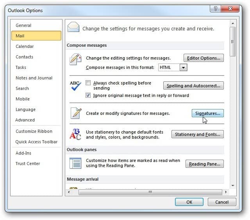Click the Signatures button
This screenshot has width=250, height=220.
[208, 113]
